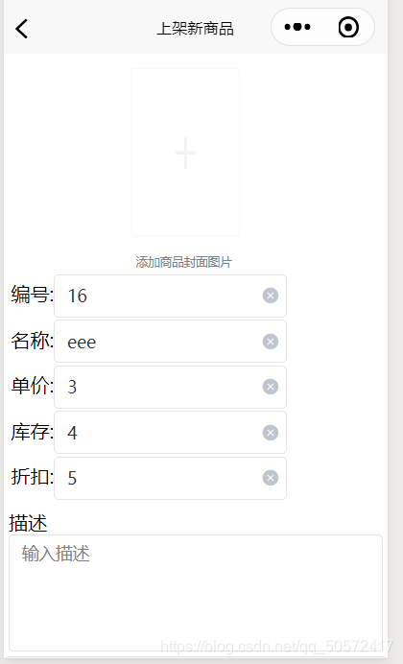Clear the 名称 field with its X icon
The width and height of the screenshot is (403, 664).
coord(270,342)
